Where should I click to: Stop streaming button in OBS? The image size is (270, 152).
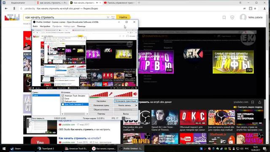pyautogui.click(x=126, y=101)
